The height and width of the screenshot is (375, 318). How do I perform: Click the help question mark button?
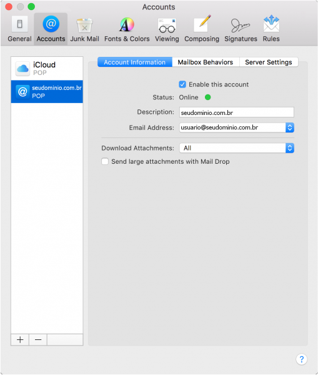point(302,359)
